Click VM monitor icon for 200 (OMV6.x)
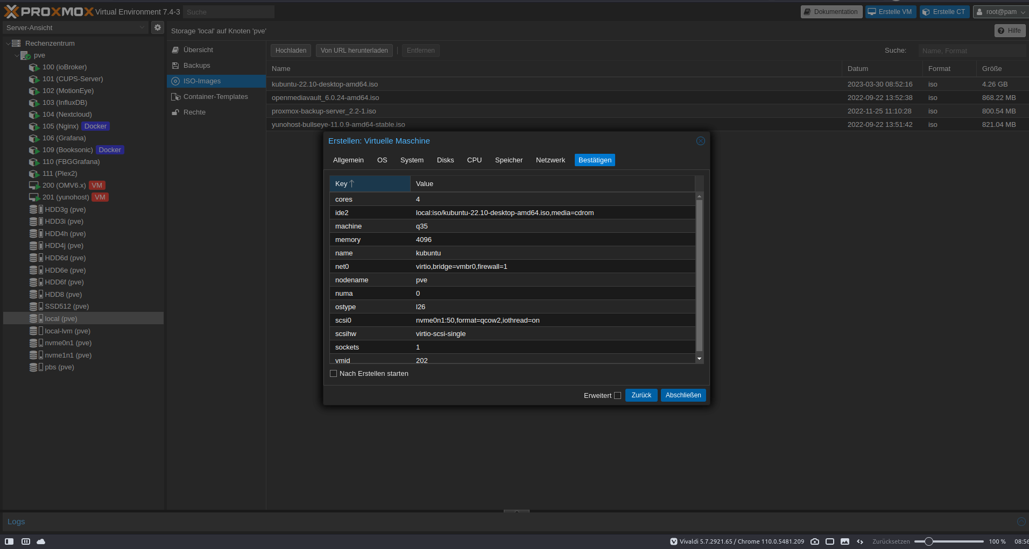 coord(34,186)
